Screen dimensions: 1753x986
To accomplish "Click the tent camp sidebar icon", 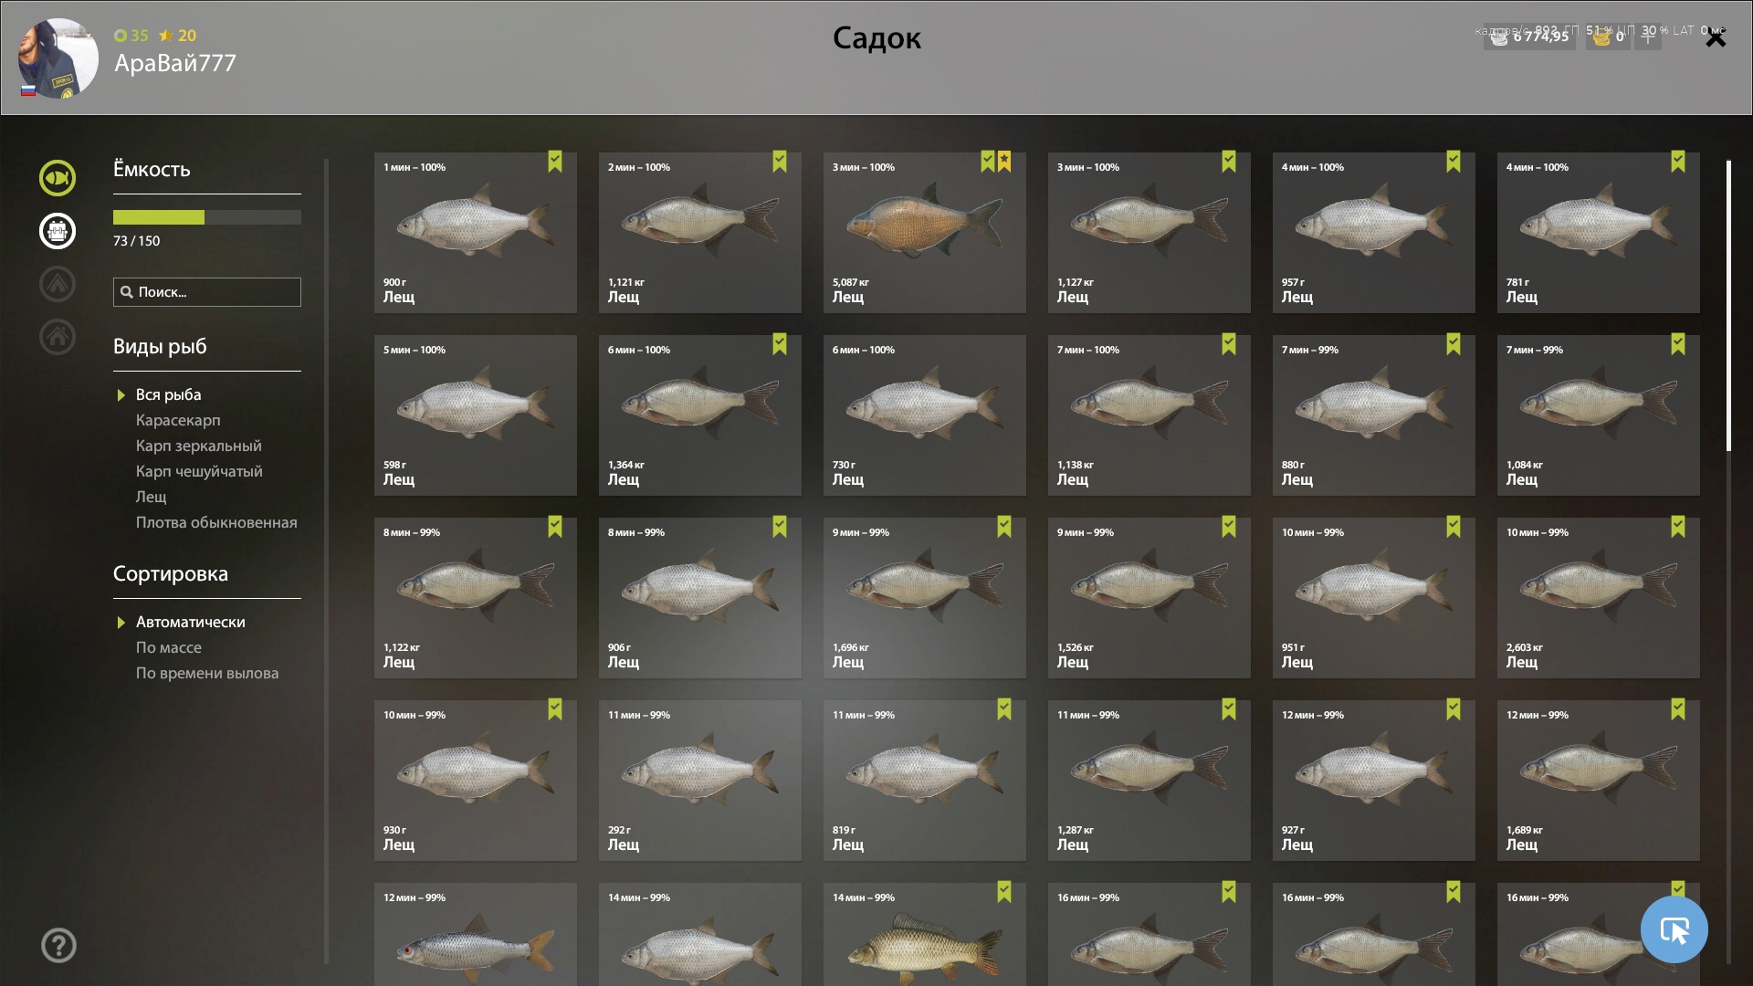I will (x=57, y=284).
